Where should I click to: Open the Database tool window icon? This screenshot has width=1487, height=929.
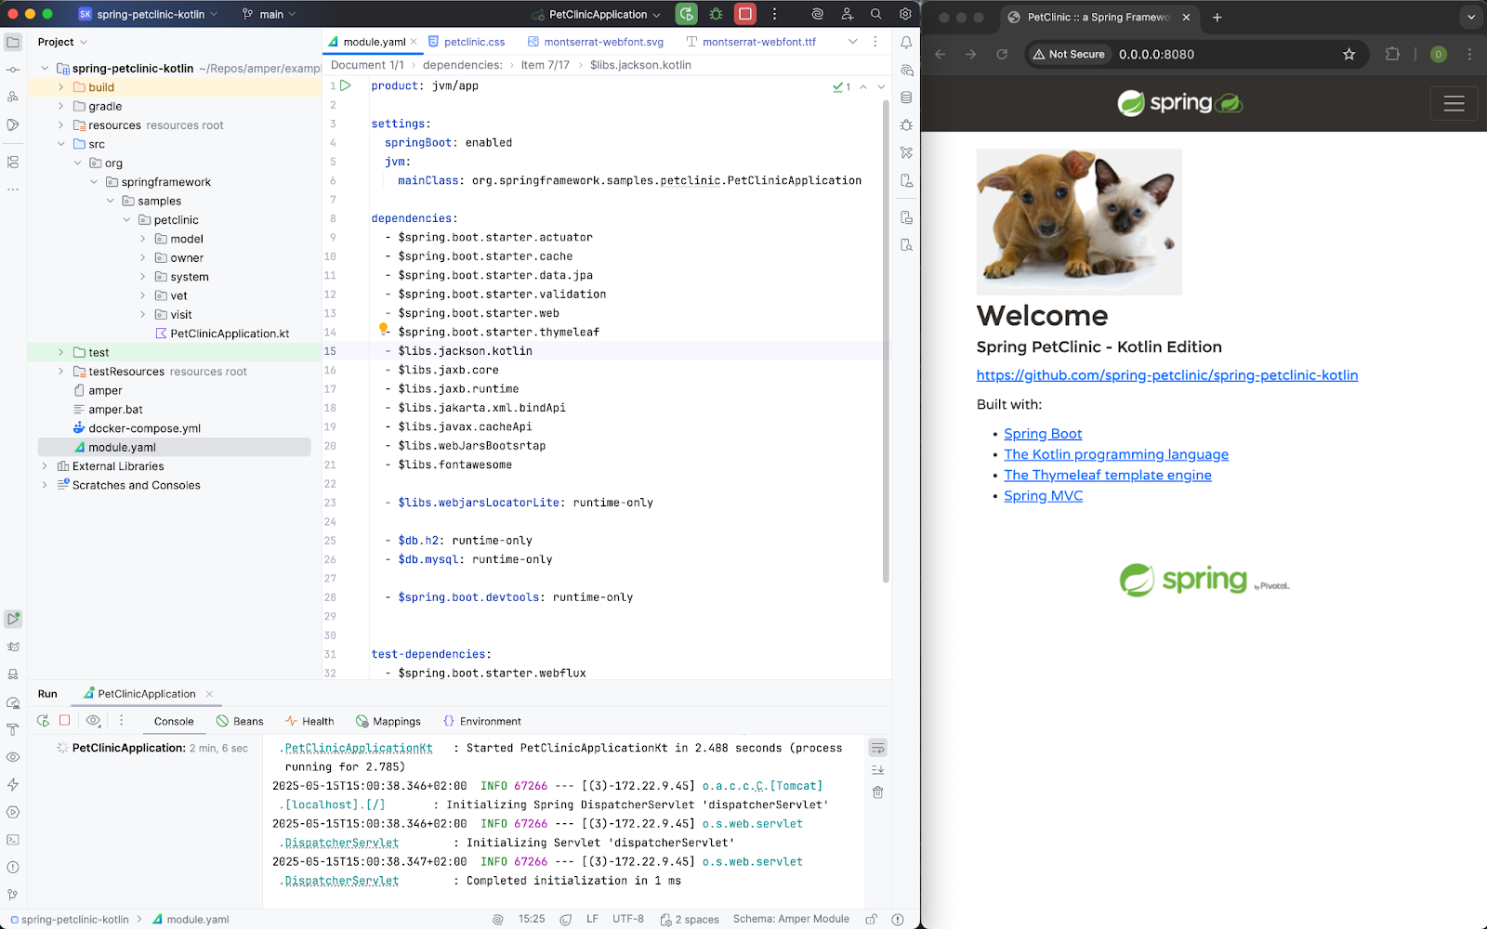pos(906,98)
